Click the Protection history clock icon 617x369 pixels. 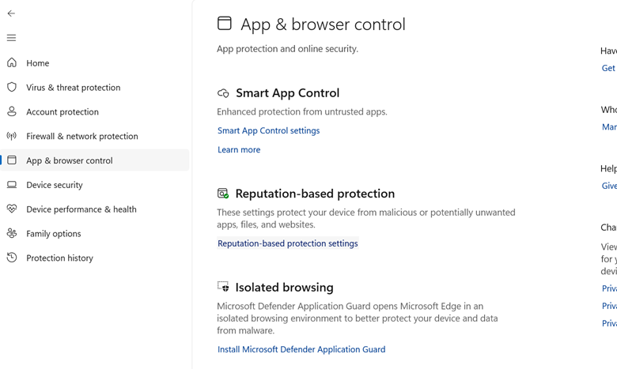click(12, 258)
